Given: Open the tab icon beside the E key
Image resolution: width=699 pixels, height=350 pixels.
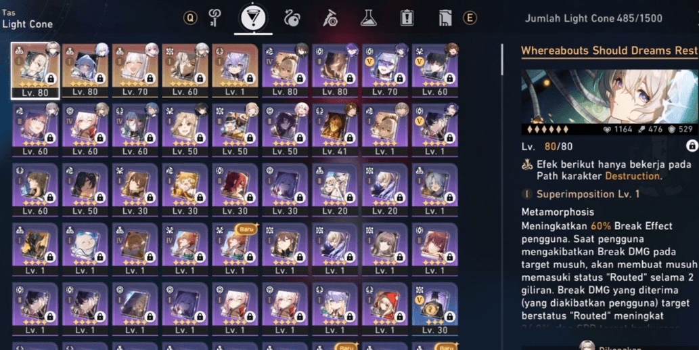Looking at the screenshot, I should coord(445,18).
